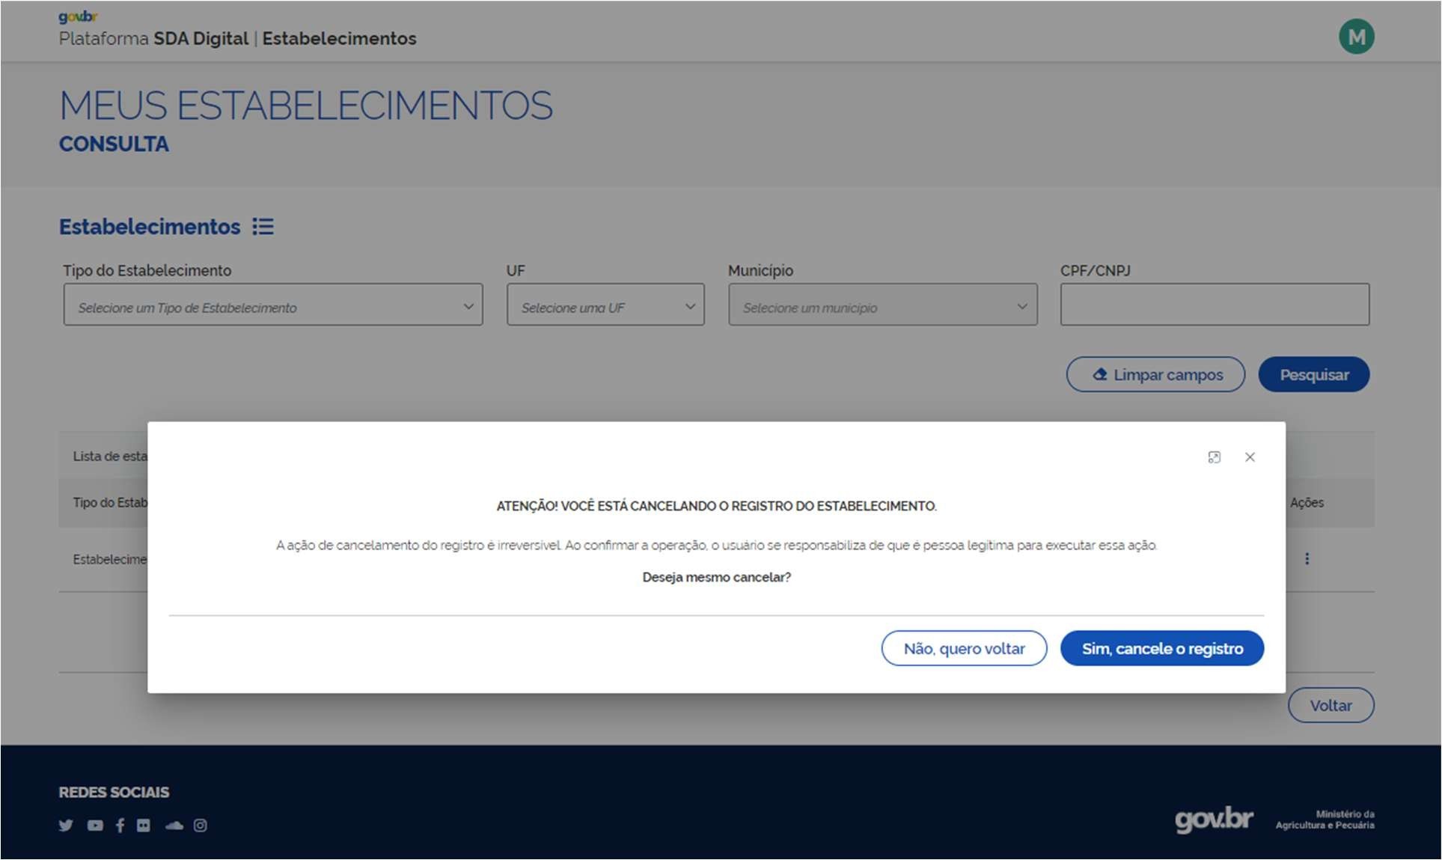
Task: Click the CPF/CNPJ input field
Action: click(x=1214, y=305)
